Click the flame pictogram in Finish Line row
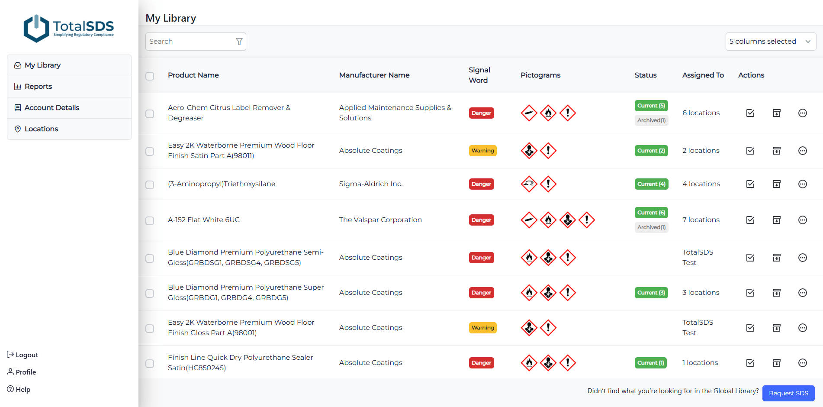Image resolution: width=823 pixels, height=407 pixels. point(529,363)
